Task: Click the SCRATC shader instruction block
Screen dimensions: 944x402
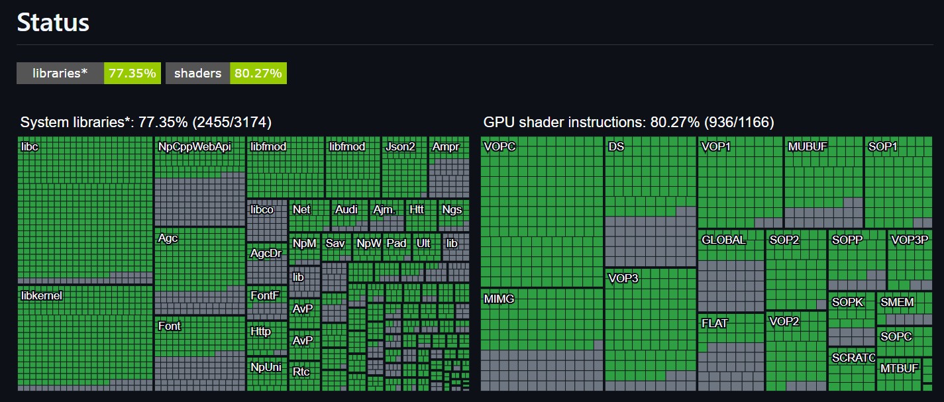Action: 851,370
